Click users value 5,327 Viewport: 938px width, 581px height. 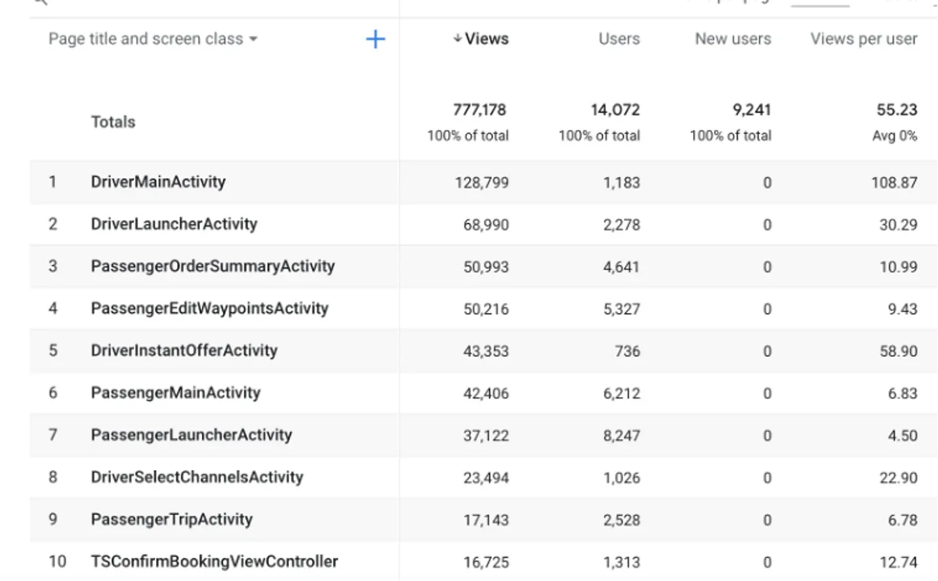click(621, 309)
